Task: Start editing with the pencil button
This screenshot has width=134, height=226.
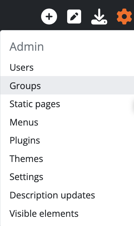Action: (x=74, y=16)
